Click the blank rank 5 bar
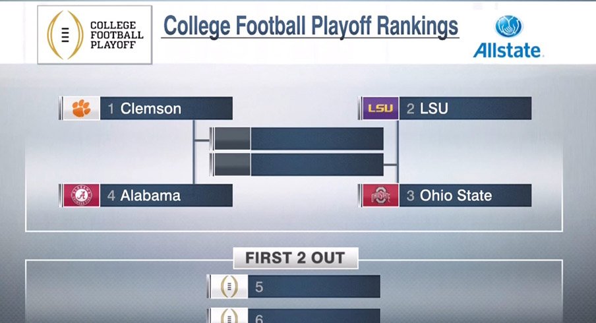 coord(294,286)
